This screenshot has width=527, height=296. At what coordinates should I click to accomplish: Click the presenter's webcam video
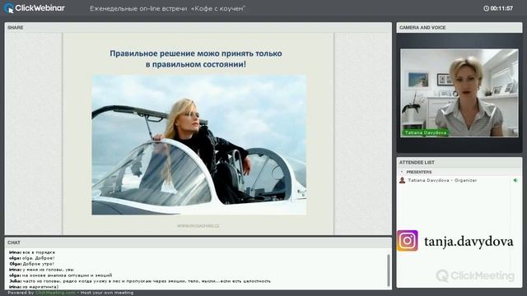pos(459,93)
